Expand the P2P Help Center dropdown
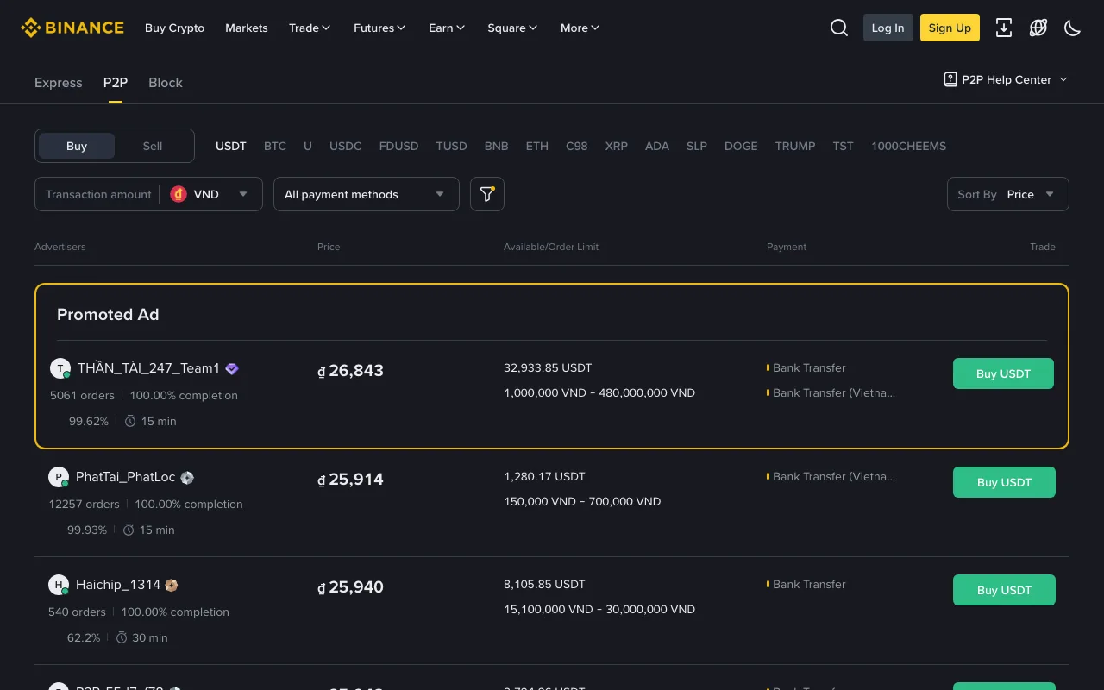The width and height of the screenshot is (1104, 690). click(1063, 79)
